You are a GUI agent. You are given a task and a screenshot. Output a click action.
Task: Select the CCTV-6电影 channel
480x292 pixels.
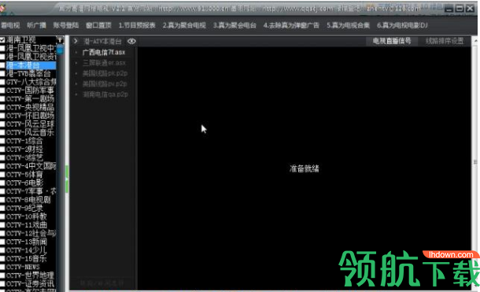point(24,183)
